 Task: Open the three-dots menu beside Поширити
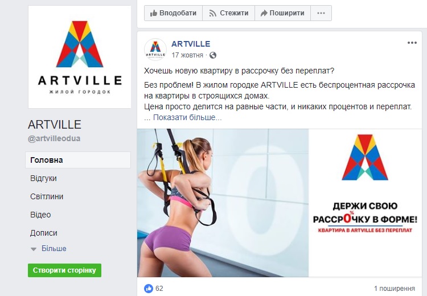(x=321, y=13)
